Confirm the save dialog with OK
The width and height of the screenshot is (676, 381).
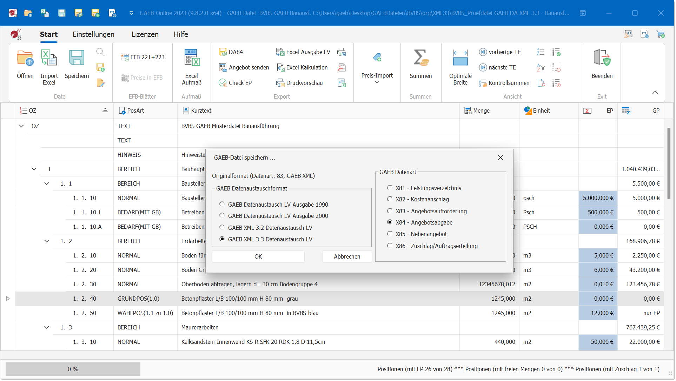[258, 256]
